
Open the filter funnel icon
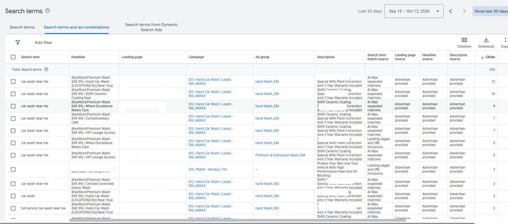pyautogui.click(x=17, y=42)
